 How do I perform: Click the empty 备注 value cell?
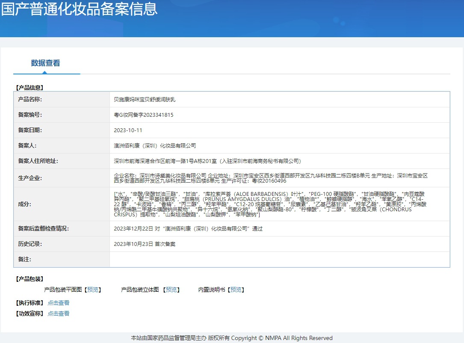[280, 260]
